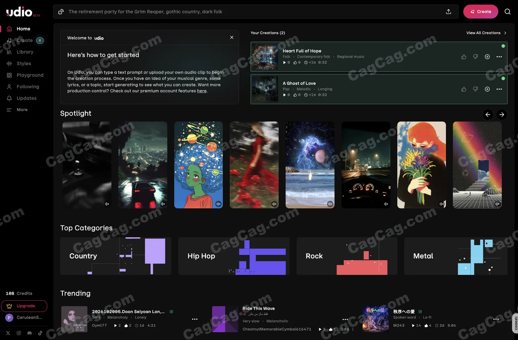This screenshot has height=340, width=518.
Task: Click the pink Create button
Action: click(x=481, y=12)
